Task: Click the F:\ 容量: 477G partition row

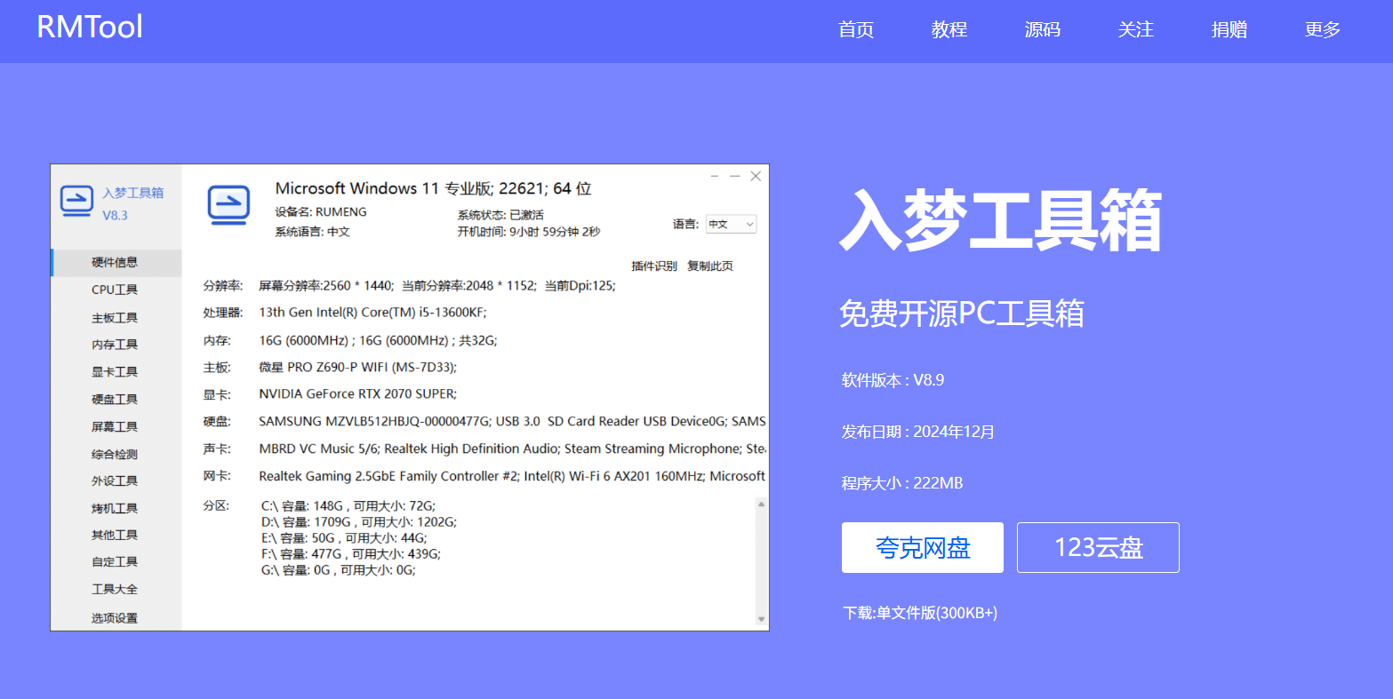Action: click(x=351, y=554)
